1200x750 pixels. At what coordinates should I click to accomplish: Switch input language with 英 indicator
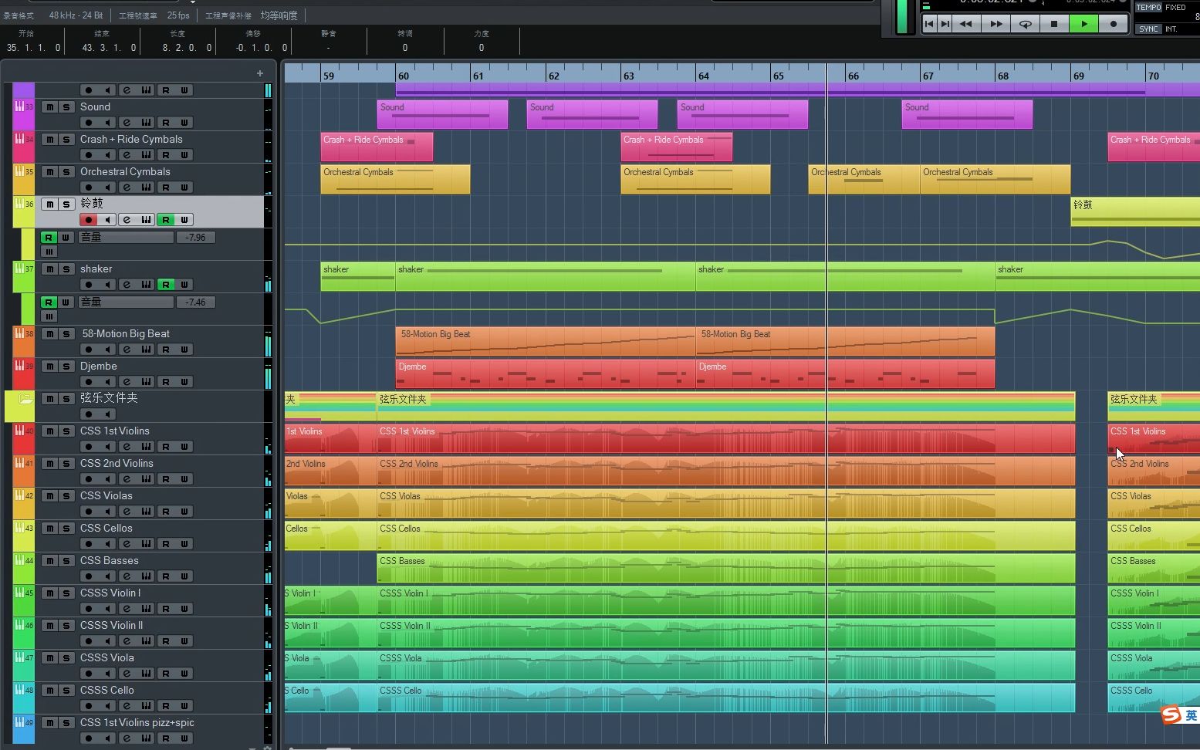[1192, 715]
